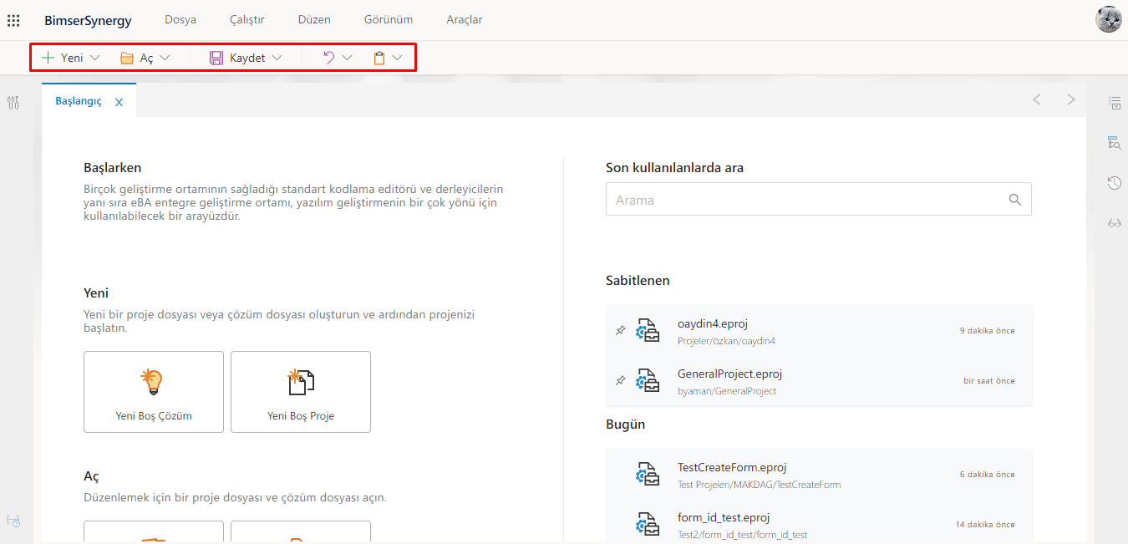Click the Bugün section heading
Screen dimensions: 1128x544
(x=625, y=425)
